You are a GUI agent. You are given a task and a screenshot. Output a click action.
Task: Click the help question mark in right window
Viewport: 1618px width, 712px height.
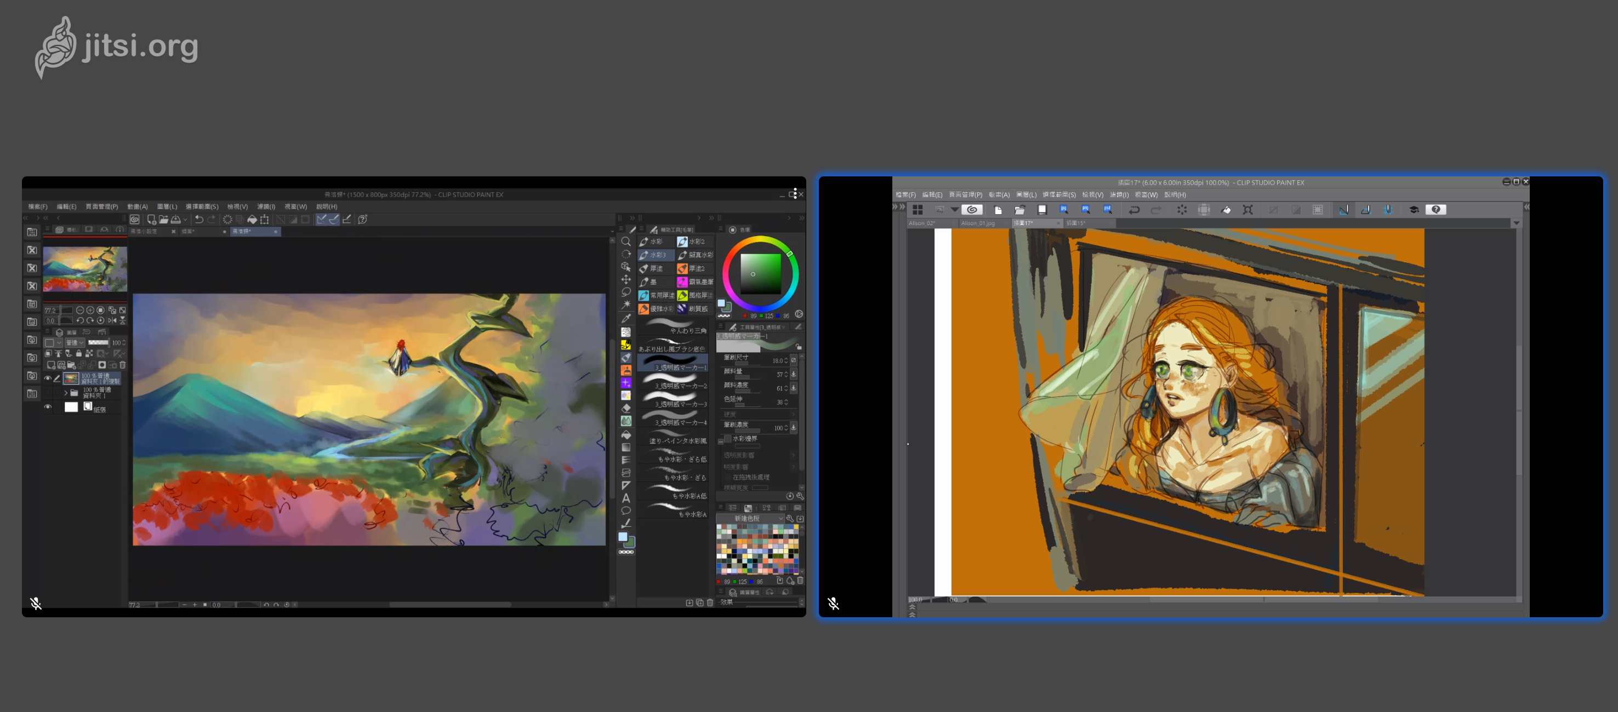[x=1436, y=209]
